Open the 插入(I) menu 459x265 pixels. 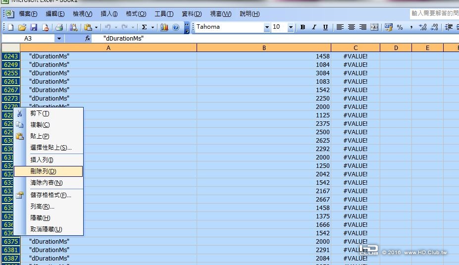(109, 14)
